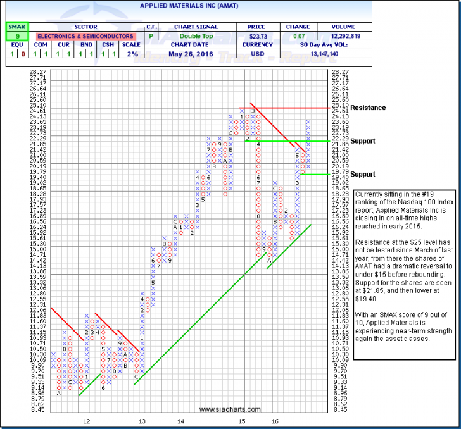Click the red resistance line at 25.10

point(298,108)
